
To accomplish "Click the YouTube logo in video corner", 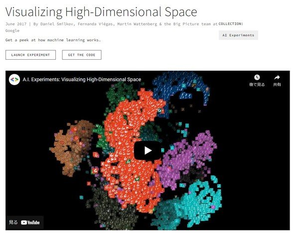I will pyautogui.click(x=30, y=223).
